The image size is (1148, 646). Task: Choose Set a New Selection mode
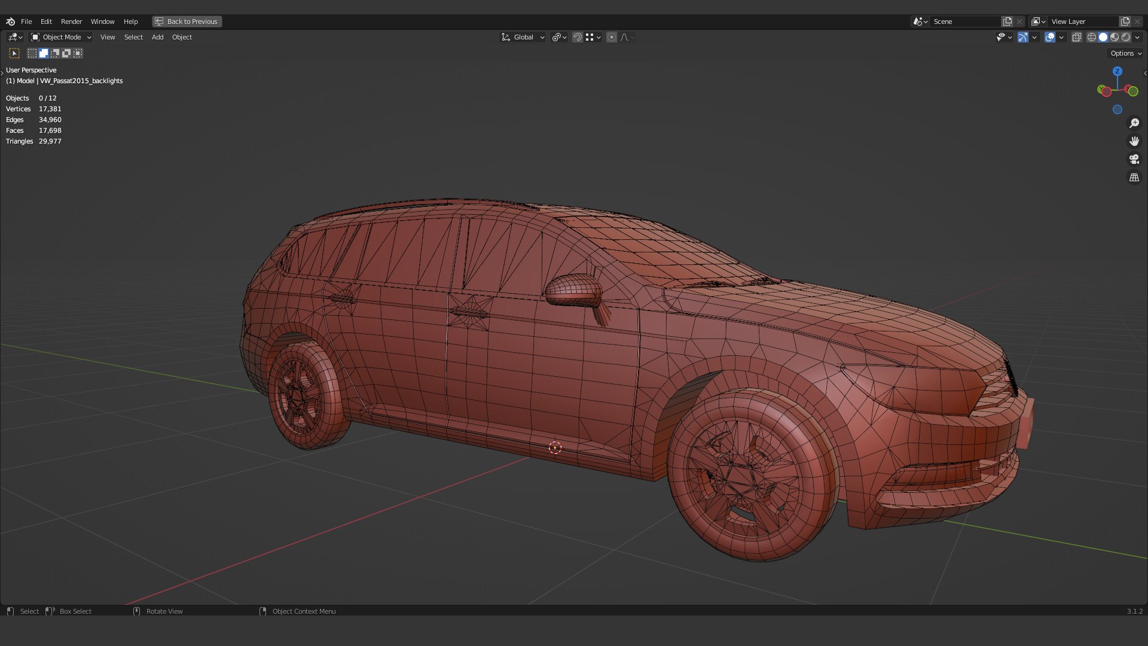click(32, 53)
